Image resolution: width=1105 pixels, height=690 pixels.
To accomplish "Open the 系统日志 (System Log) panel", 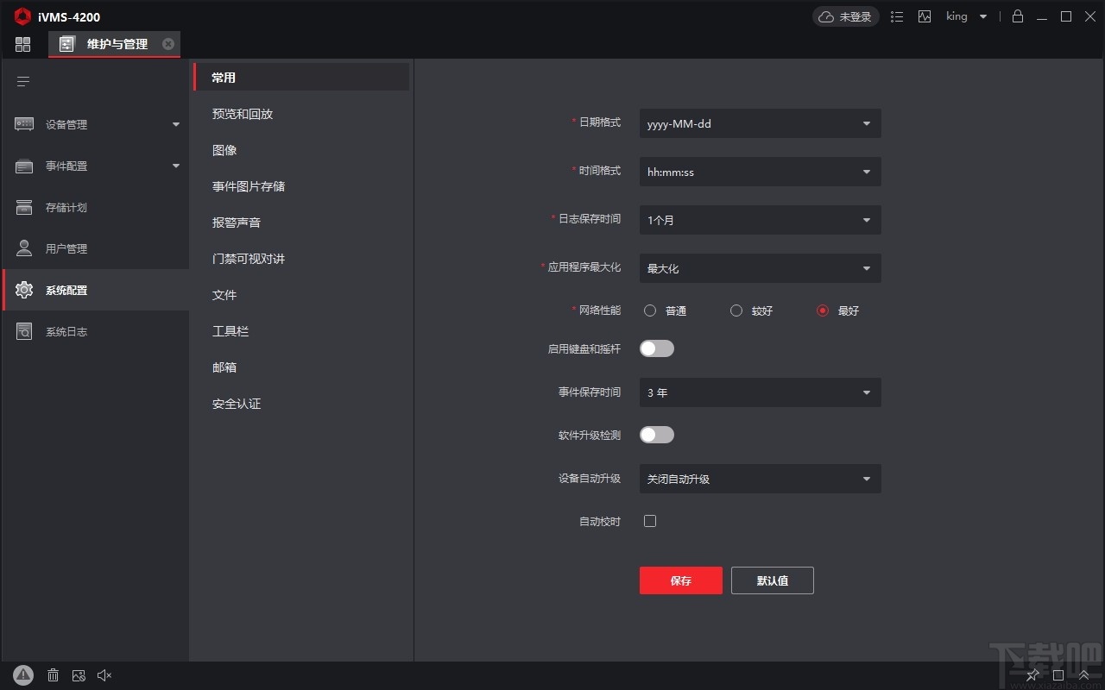I will [65, 330].
